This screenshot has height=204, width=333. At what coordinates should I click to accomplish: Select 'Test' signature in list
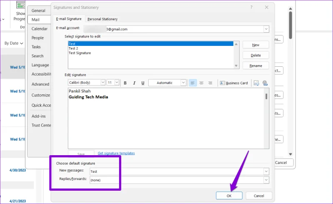click(151, 44)
